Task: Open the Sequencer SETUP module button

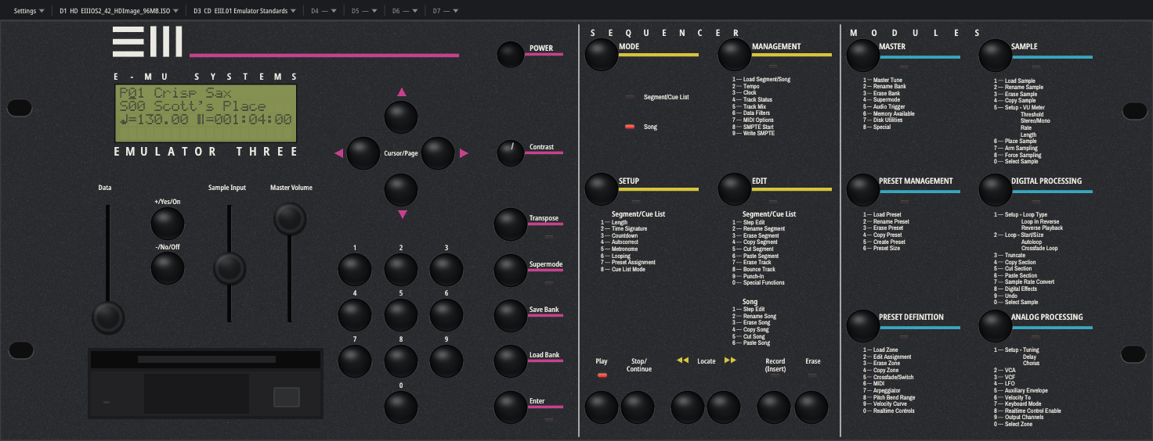Action: tap(602, 188)
